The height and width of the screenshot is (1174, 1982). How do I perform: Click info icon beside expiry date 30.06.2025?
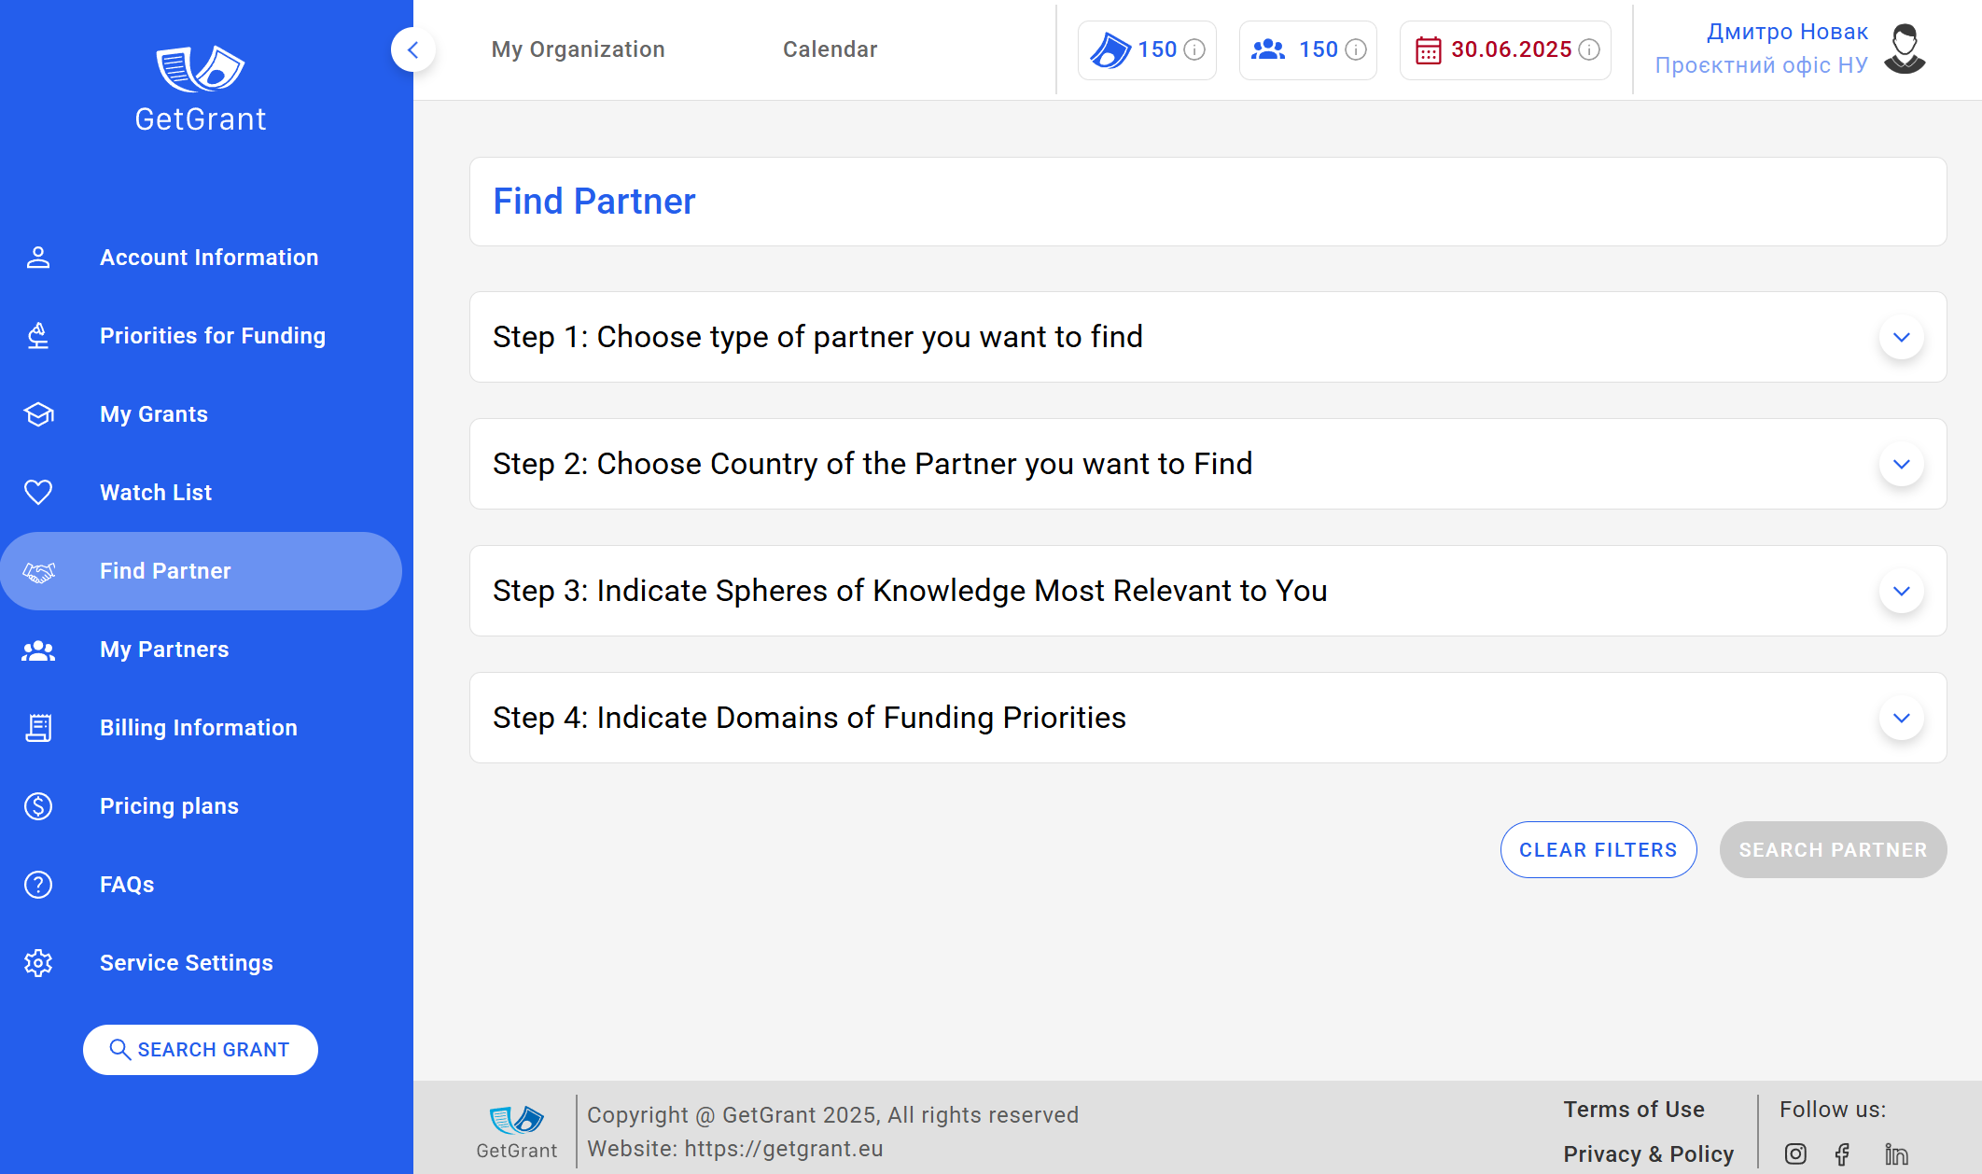[x=1589, y=49]
